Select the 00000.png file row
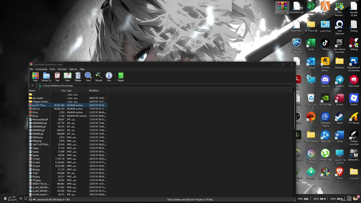Viewport: 361px width, 203px height. pos(68,137)
